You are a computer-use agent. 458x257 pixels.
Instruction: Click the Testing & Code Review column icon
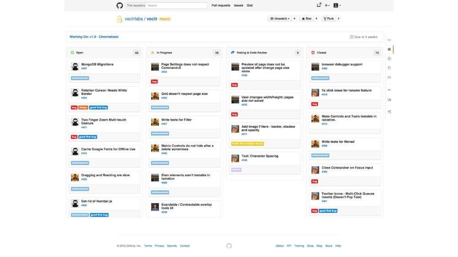[233, 52]
